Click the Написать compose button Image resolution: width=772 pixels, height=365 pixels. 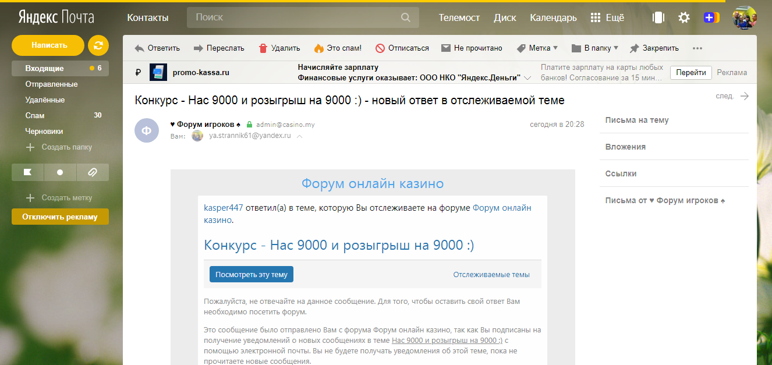pos(49,45)
